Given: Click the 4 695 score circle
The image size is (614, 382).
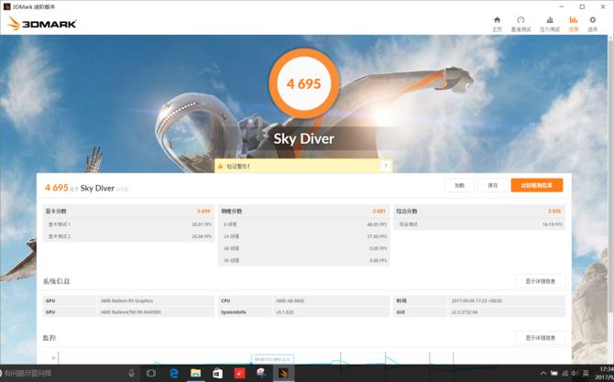Looking at the screenshot, I should (304, 83).
